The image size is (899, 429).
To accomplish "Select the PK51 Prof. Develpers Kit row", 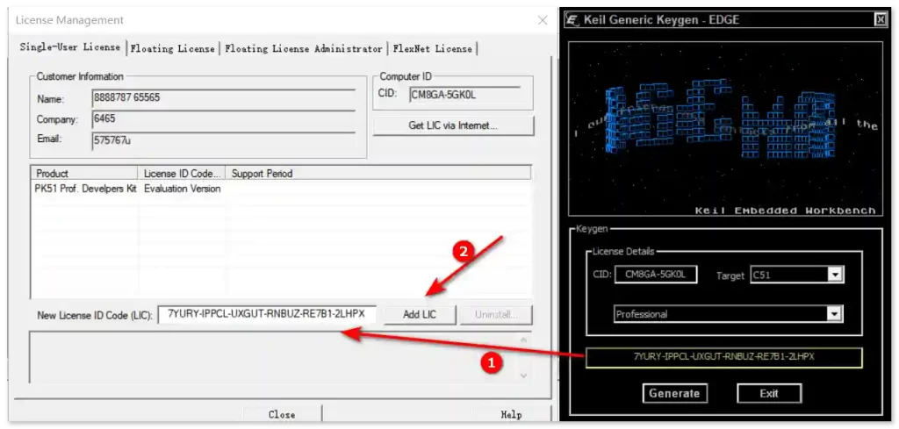I will pos(86,189).
